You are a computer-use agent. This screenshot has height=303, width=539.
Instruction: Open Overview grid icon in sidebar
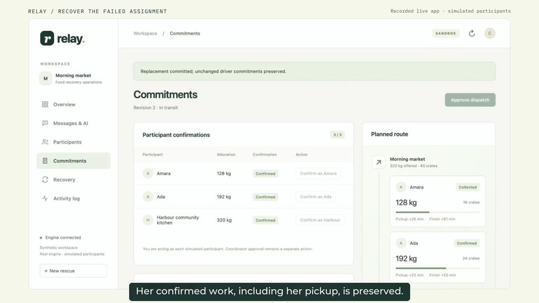[x=45, y=104]
